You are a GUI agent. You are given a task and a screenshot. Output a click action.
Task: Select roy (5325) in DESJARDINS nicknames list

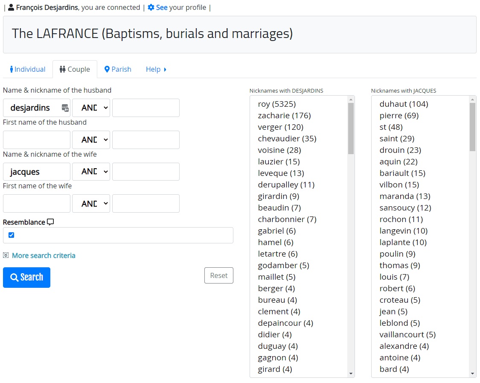(x=277, y=104)
